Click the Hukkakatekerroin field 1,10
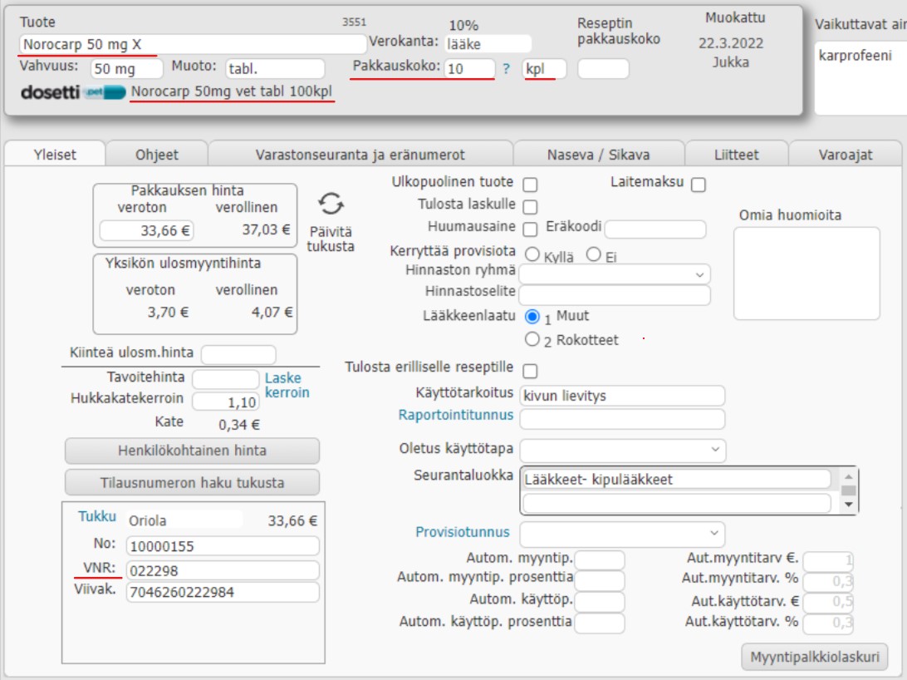 (x=226, y=402)
